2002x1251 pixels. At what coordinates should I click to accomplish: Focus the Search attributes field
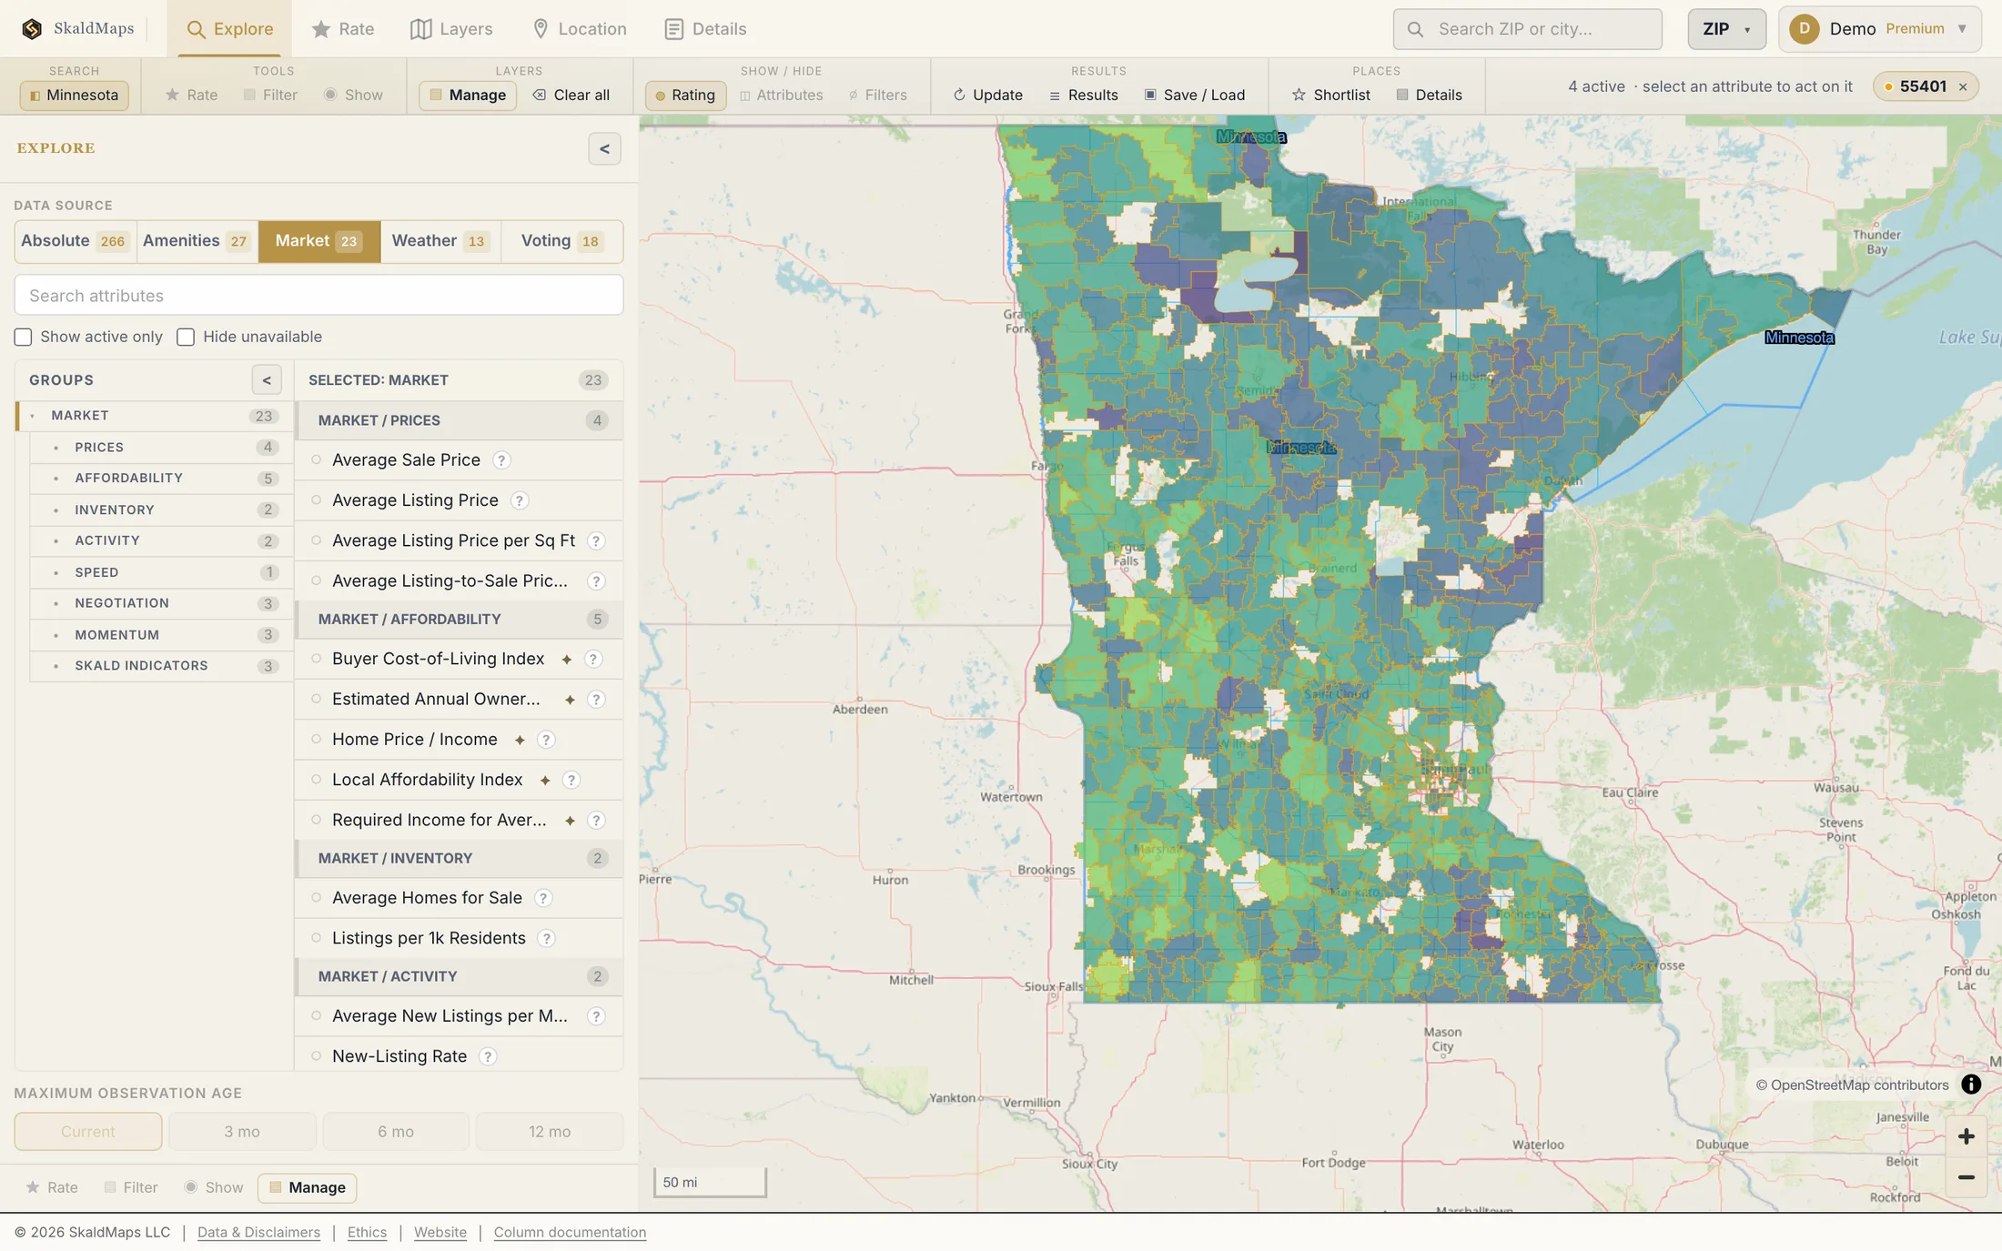318,296
